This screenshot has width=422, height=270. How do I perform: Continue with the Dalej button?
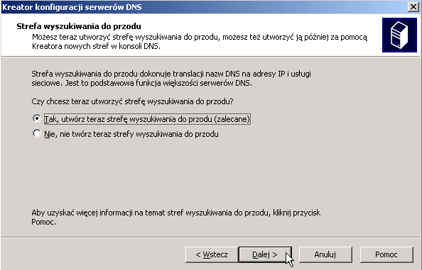tap(265, 254)
